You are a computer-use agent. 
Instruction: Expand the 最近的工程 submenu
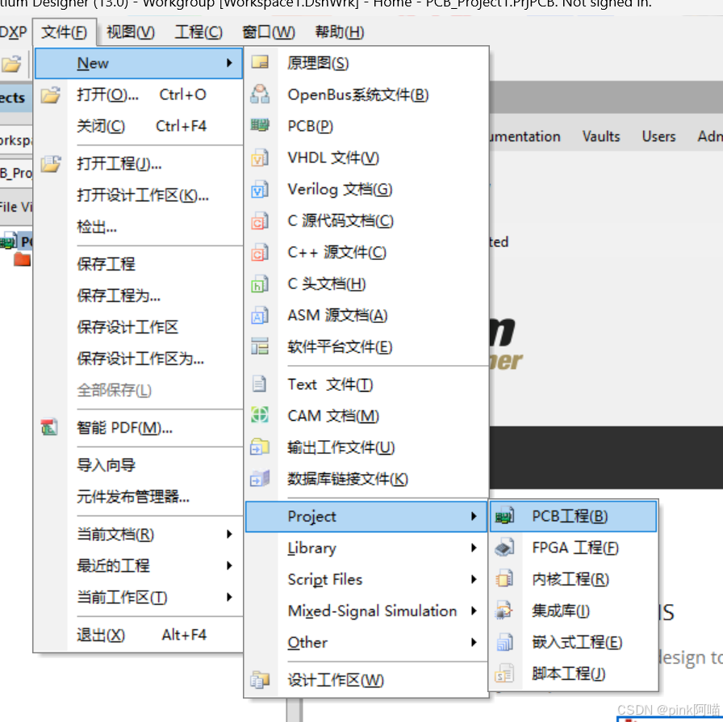pyautogui.click(x=229, y=565)
